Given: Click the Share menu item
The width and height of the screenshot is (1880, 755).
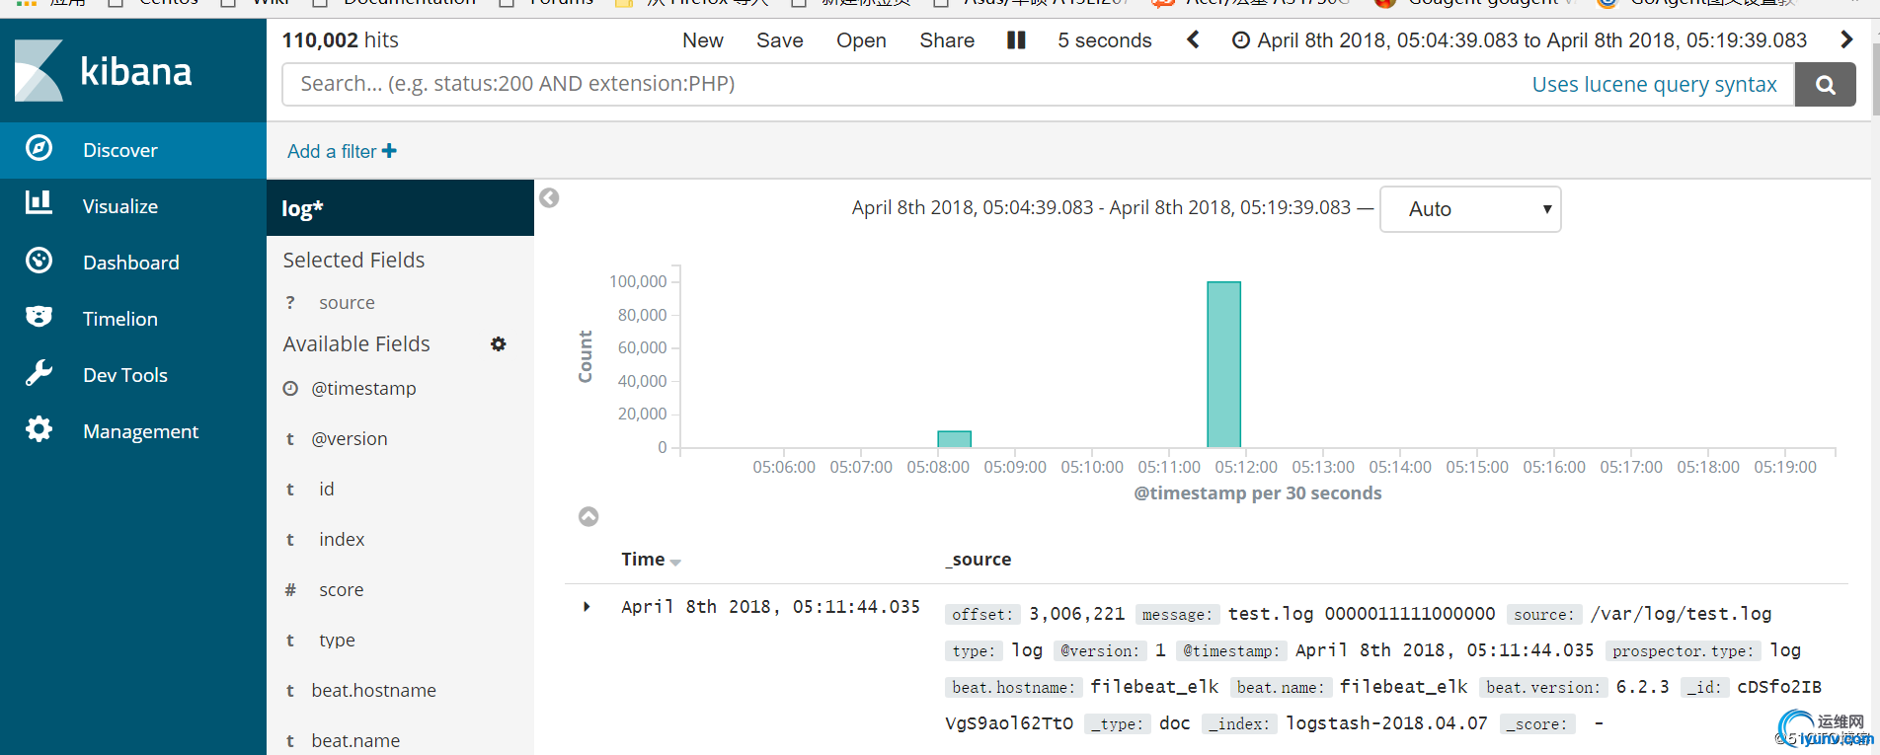Looking at the screenshot, I should pyautogui.click(x=947, y=40).
